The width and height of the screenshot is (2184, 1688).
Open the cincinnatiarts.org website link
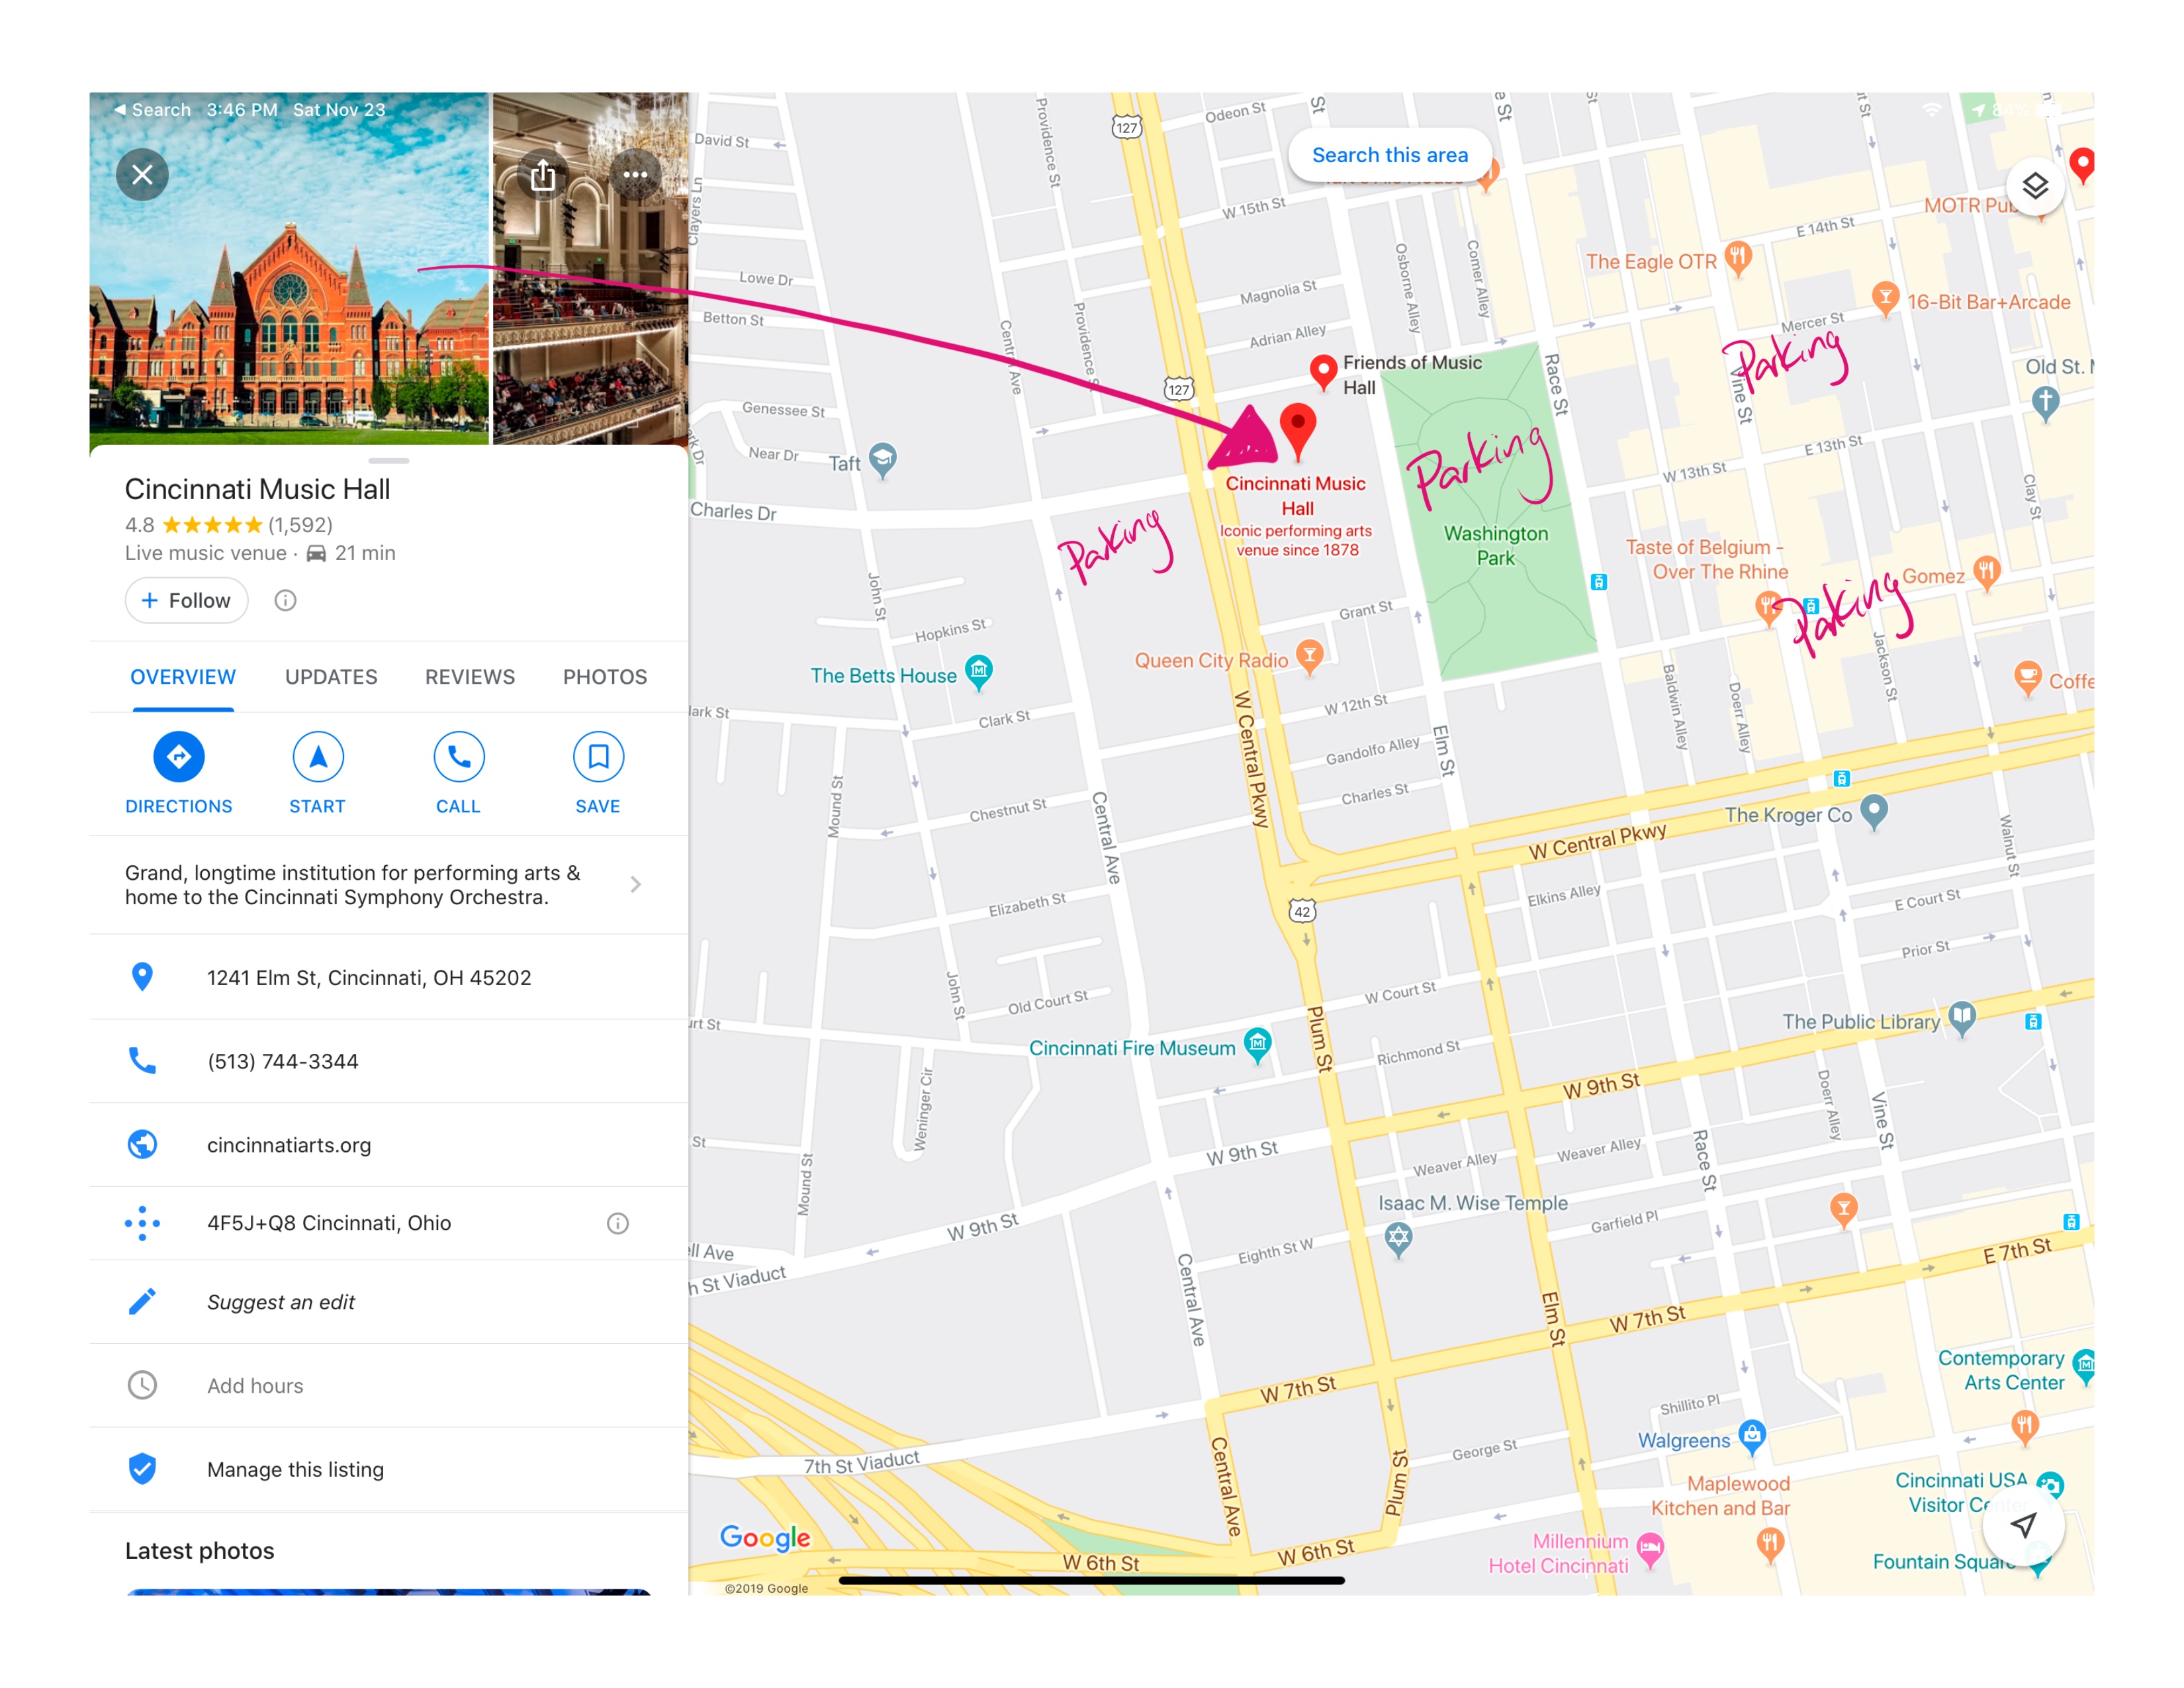(x=288, y=1145)
